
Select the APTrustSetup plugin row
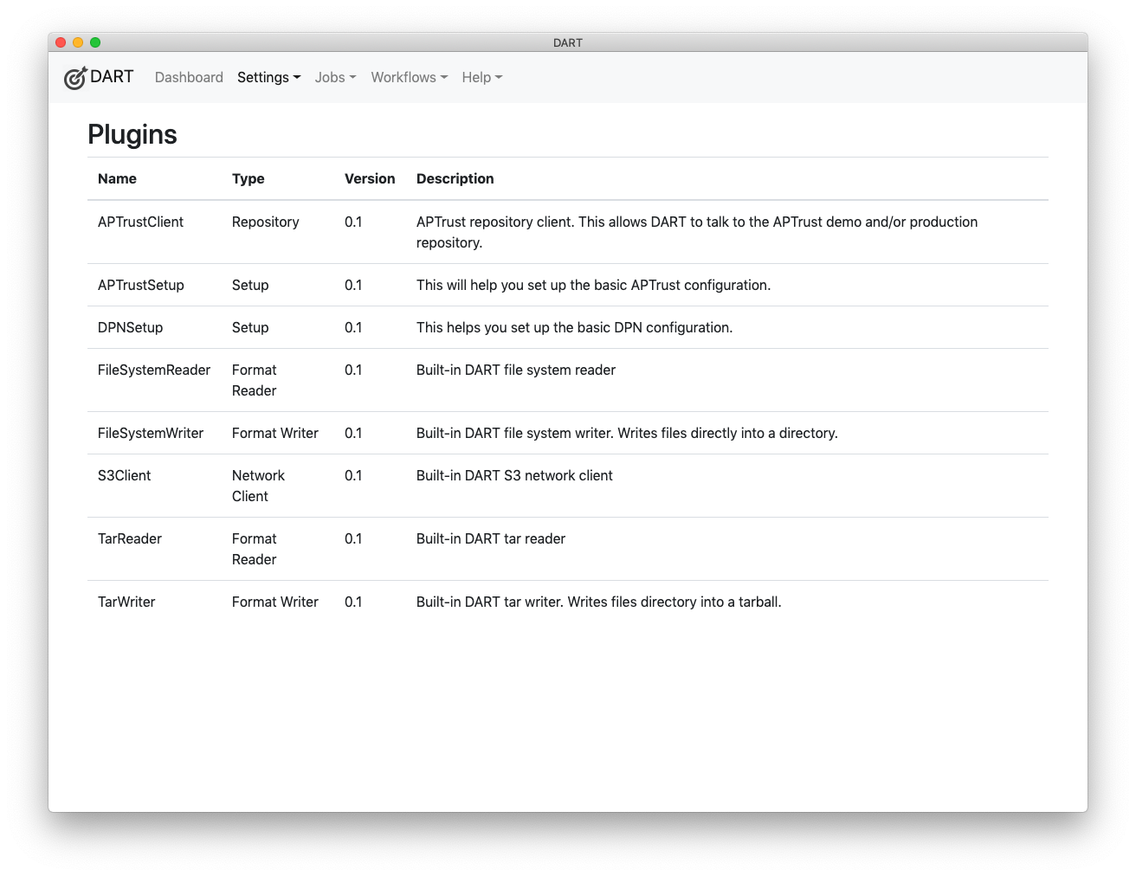141,285
